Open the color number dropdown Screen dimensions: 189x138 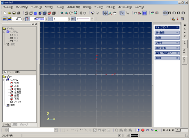tap(23, 19)
